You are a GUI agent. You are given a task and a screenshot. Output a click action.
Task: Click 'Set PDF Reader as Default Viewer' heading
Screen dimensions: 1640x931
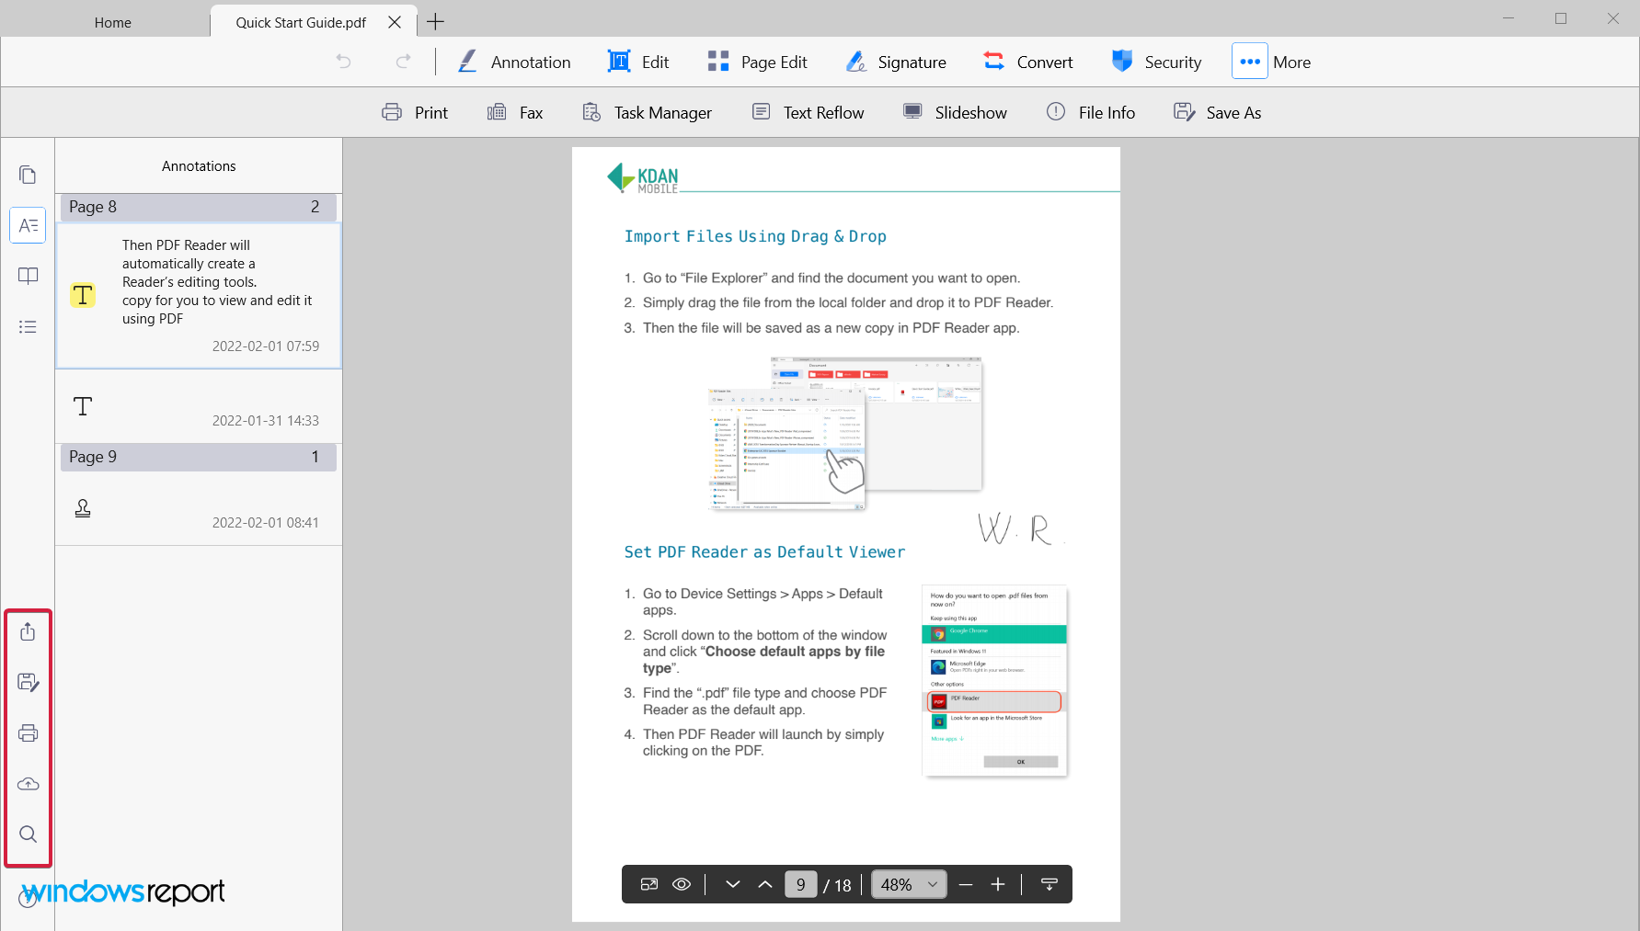pos(764,551)
